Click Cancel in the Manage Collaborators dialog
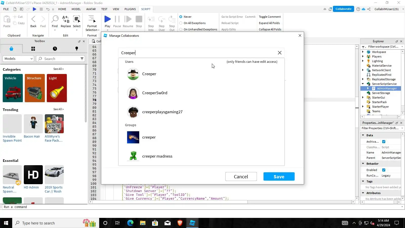The image size is (405, 228). click(241, 177)
